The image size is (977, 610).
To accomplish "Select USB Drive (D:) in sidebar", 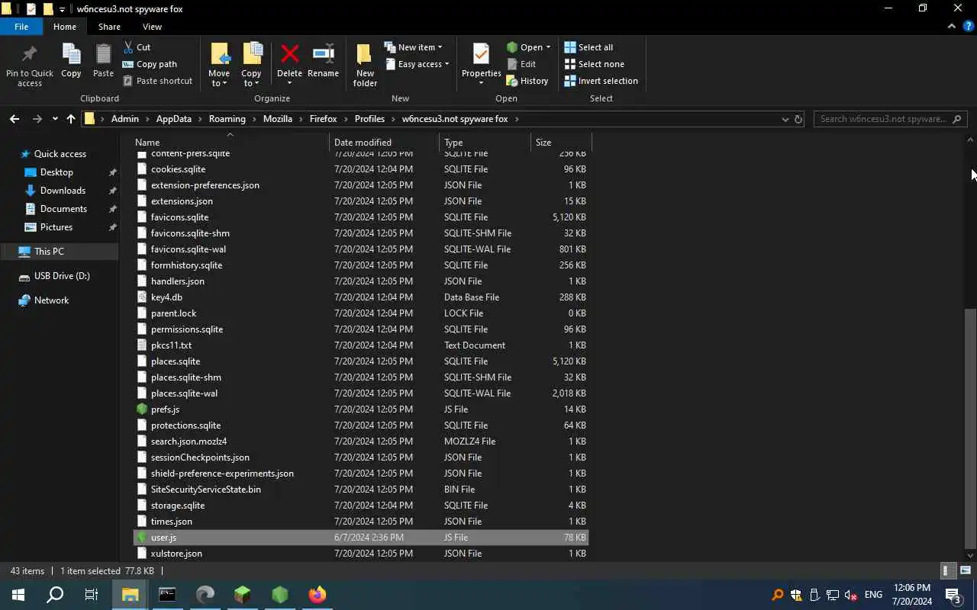I will (x=62, y=276).
